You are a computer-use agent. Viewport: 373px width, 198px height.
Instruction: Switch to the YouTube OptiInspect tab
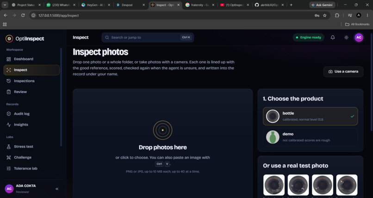(x=235, y=5)
